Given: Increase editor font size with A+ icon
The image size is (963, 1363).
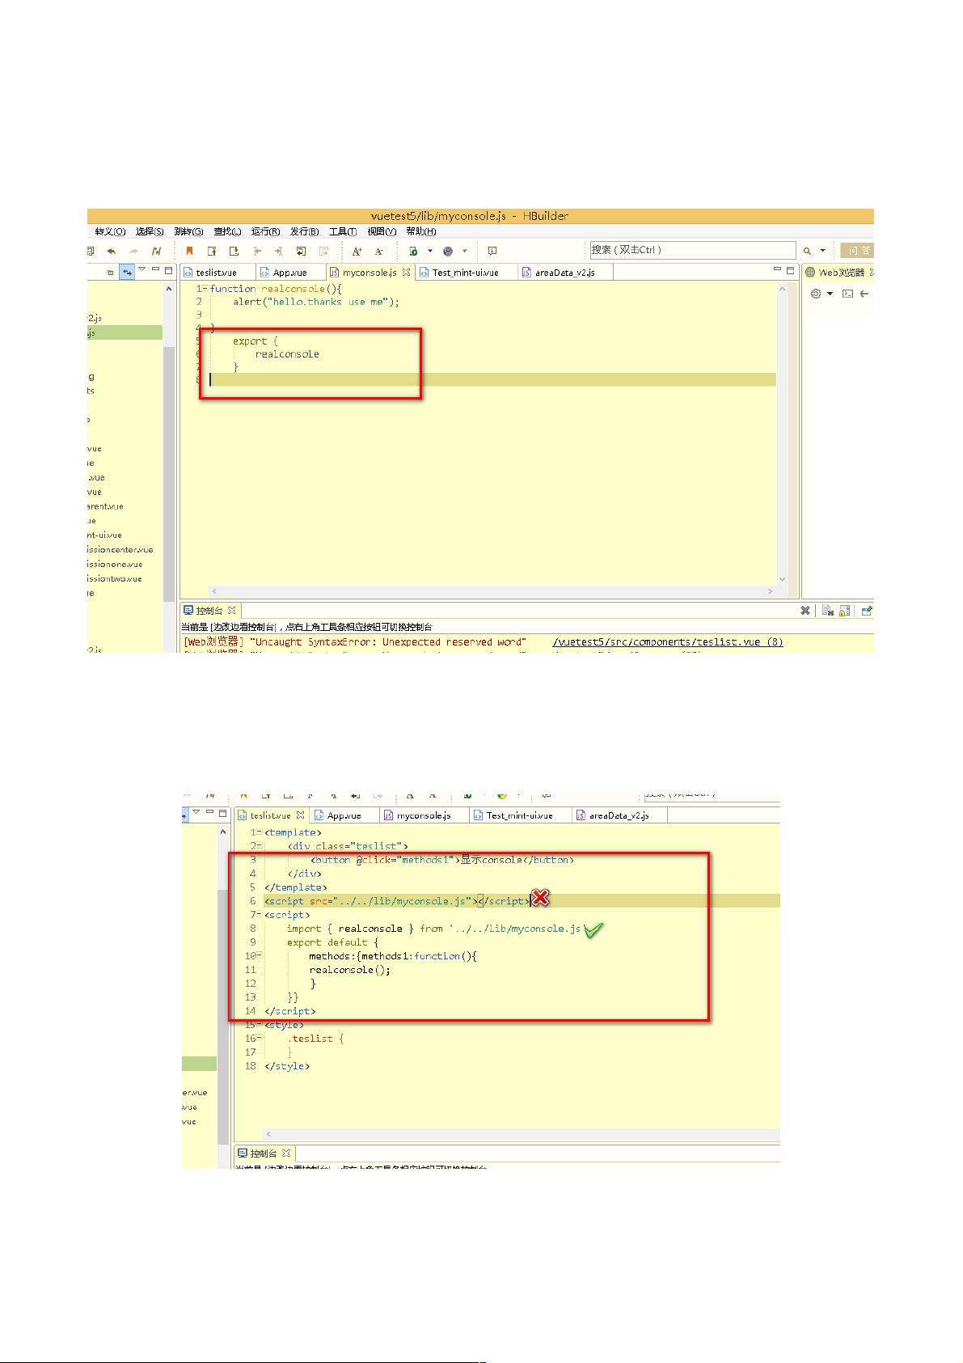Looking at the screenshot, I should click(357, 251).
